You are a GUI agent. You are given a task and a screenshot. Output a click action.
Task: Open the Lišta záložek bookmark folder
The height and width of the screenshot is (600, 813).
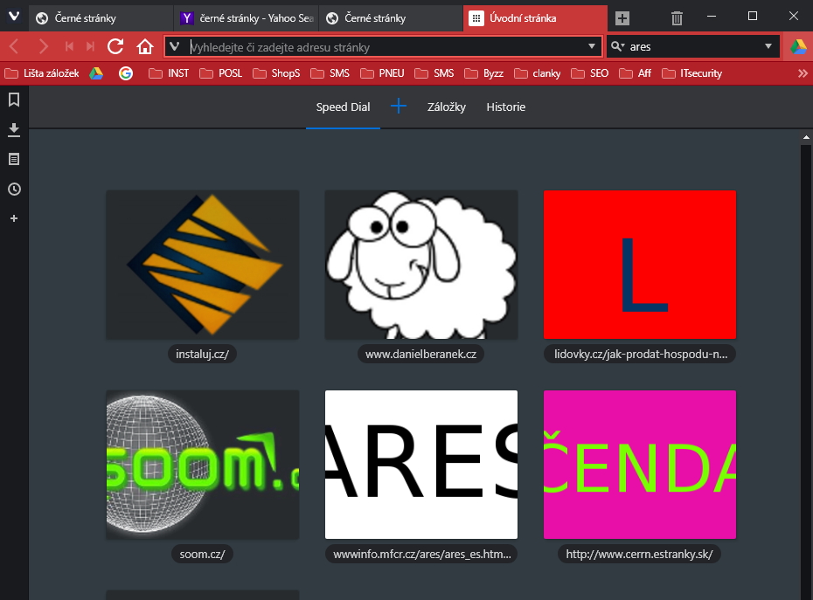[x=42, y=73]
